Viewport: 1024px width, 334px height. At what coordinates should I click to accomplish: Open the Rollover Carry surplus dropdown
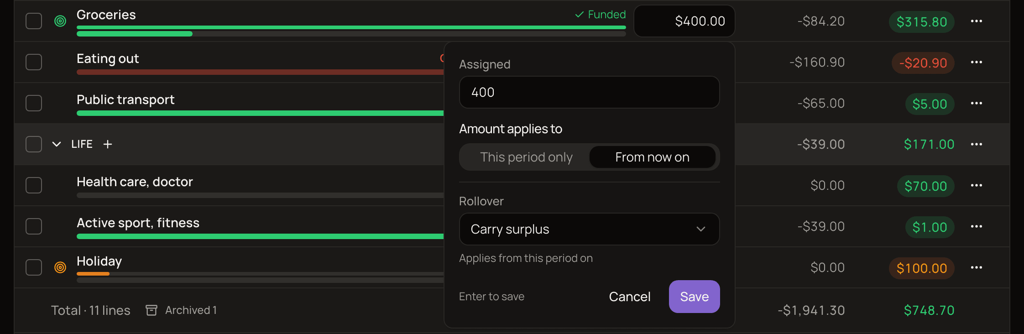(x=589, y=229)
